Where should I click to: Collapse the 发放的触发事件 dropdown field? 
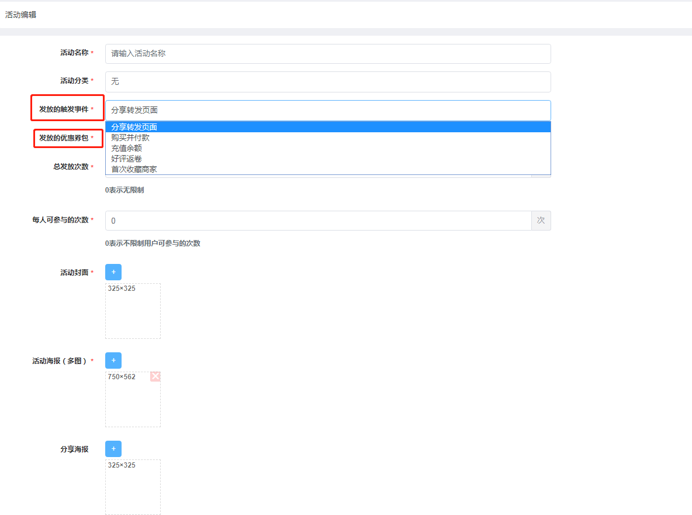tap(328, 110)
